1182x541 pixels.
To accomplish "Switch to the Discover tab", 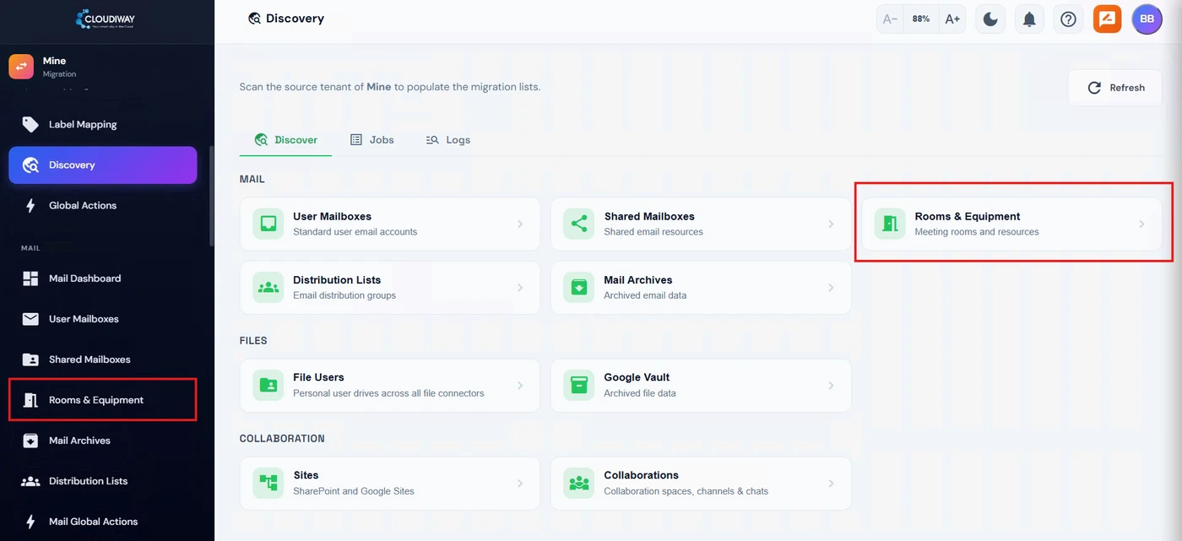I will point(285,140).
